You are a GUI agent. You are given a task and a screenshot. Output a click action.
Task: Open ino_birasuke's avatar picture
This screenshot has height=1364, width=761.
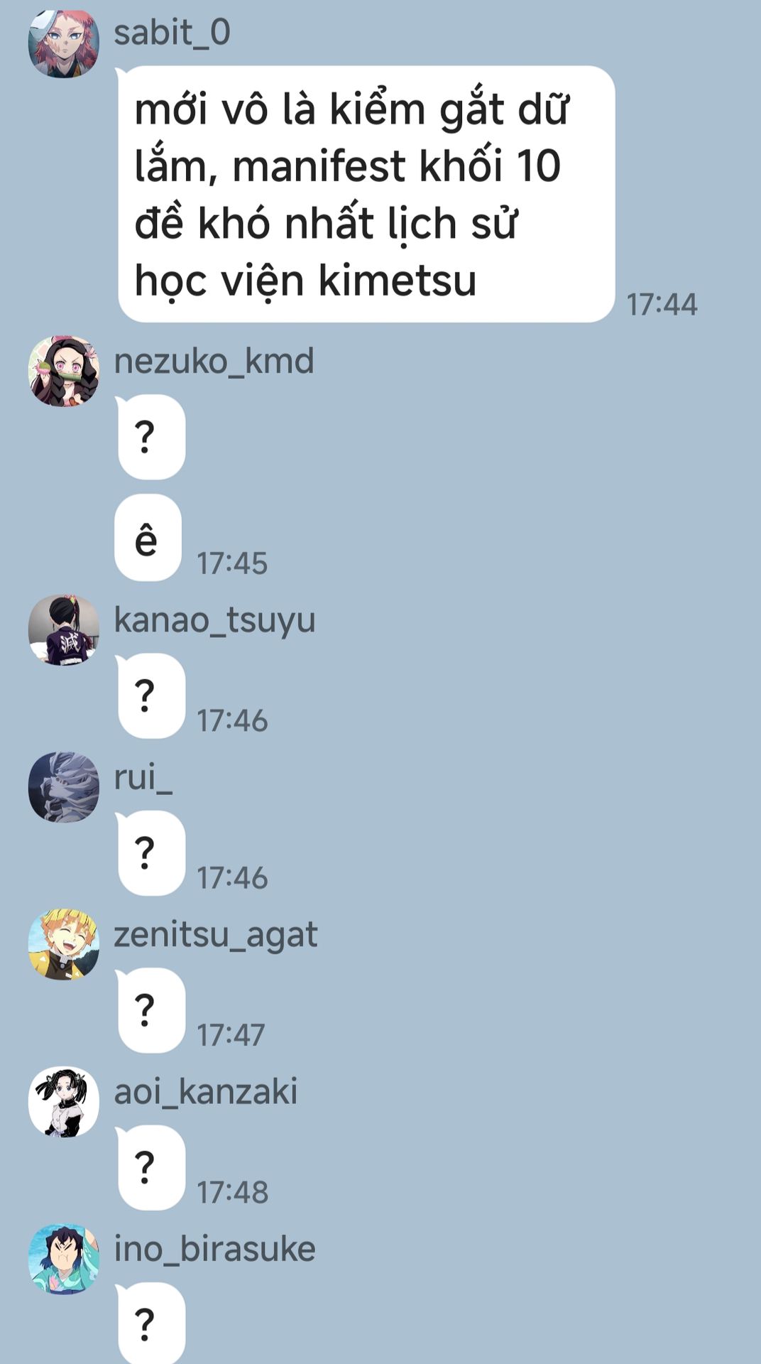64,1259
